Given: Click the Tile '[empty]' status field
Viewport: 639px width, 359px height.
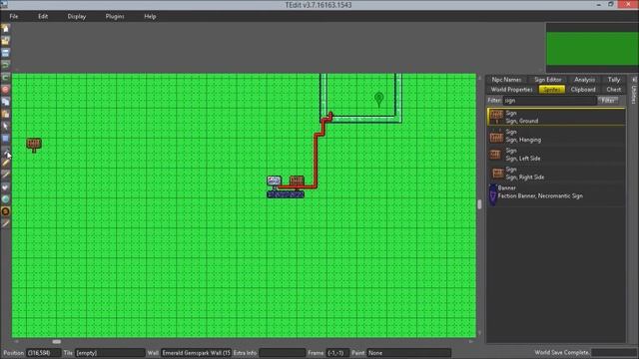Looking at the screenshot, I should click(x=110, y=353).
